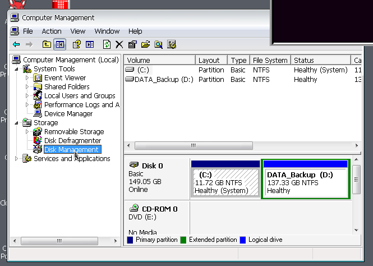Click the menu bar console system icon
373x266 pixels.
point(15,31)
